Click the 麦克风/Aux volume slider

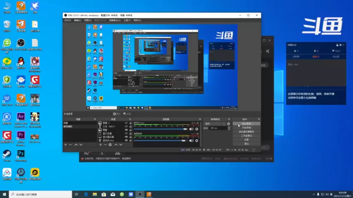click(161, 129)
